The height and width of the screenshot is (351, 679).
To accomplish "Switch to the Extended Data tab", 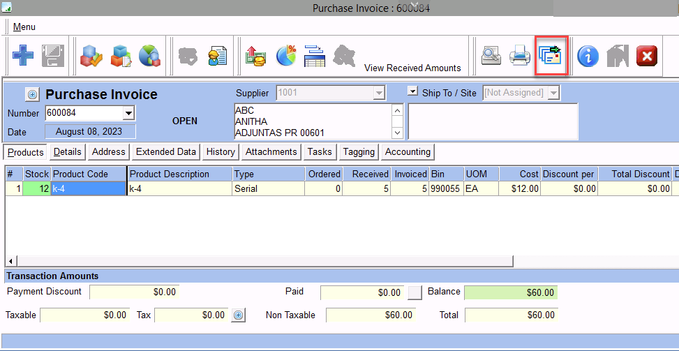I will click(165, 151).
